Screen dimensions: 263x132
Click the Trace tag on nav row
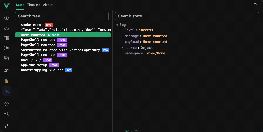point(48,60)
